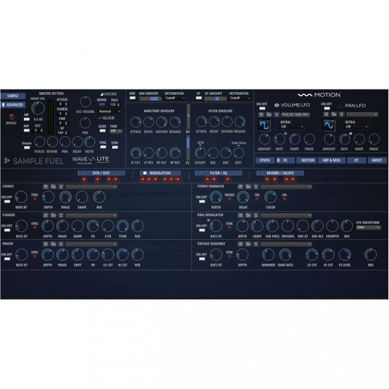389x389 pixels.
Task: Click the Vintage Ensemble save preset icon
Action: 241,244
